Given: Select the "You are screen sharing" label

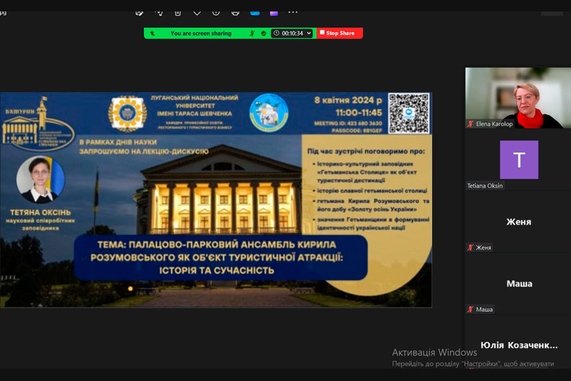Looking at the screenshot, I should [x=200, y=33].
